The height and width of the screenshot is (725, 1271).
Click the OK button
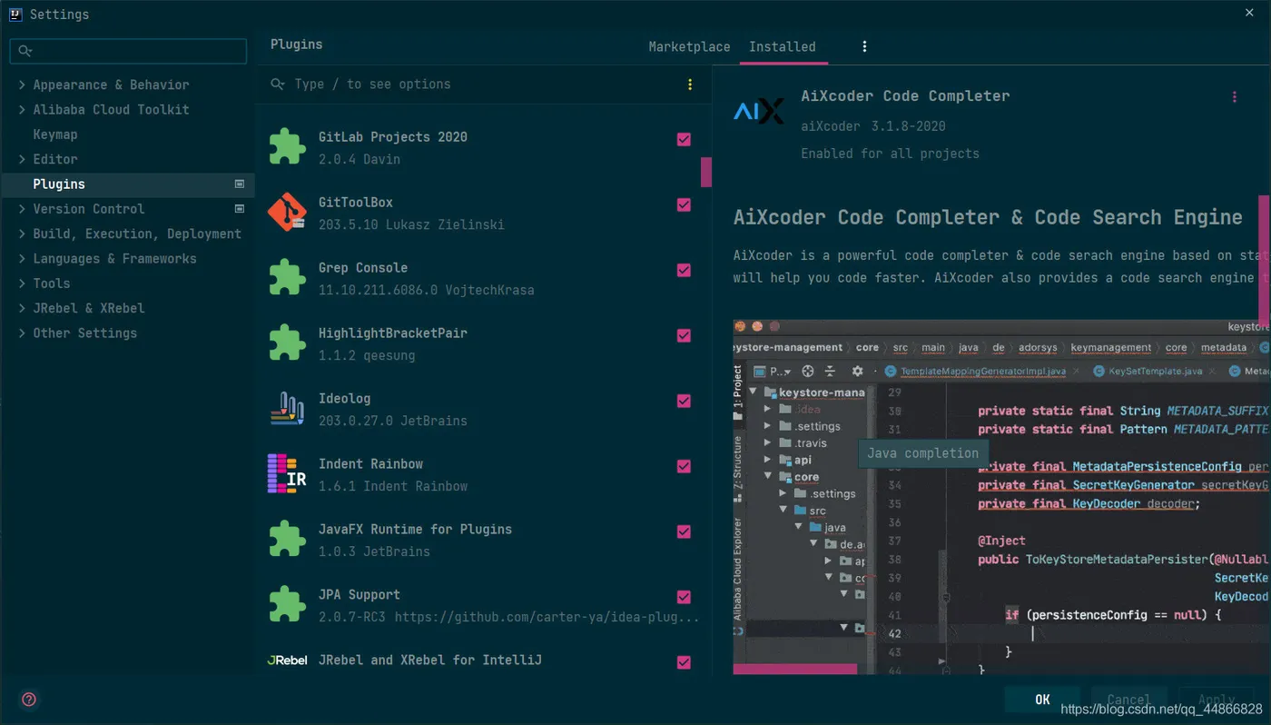pyautogui.click(x=1042, y=700)
